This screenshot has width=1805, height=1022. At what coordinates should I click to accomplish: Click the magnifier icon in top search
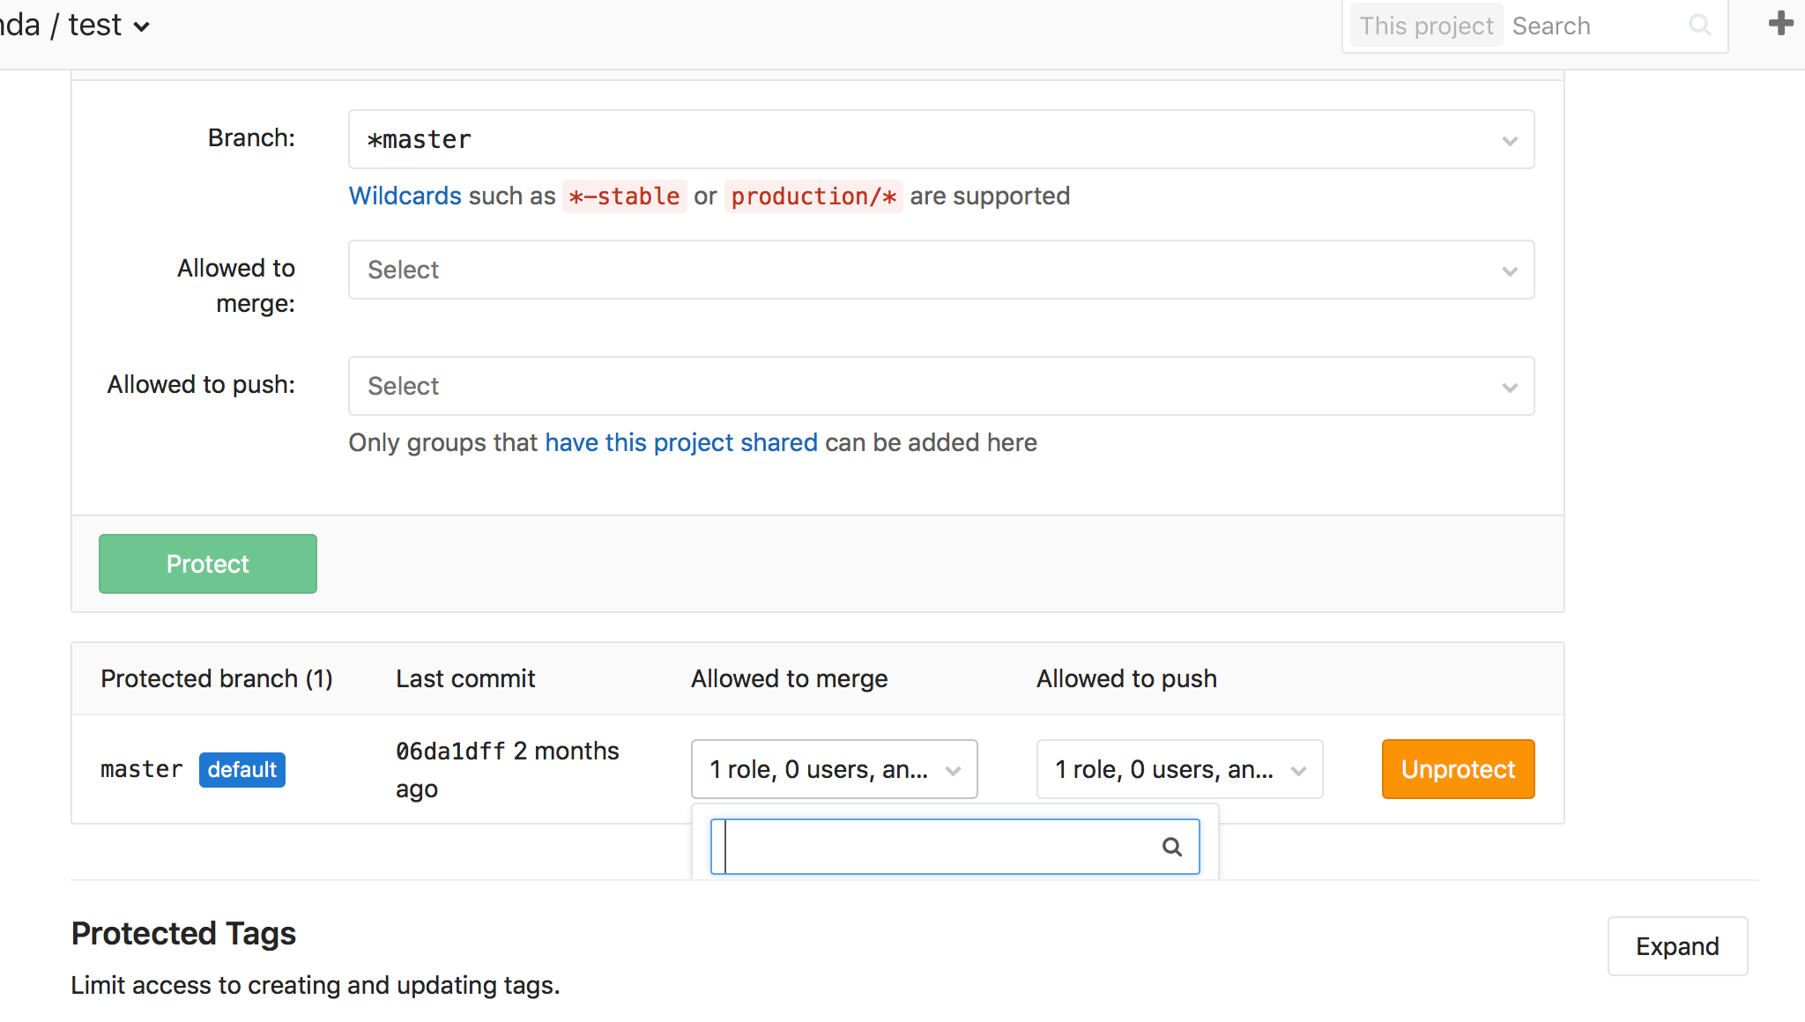tap(1699, 26)
